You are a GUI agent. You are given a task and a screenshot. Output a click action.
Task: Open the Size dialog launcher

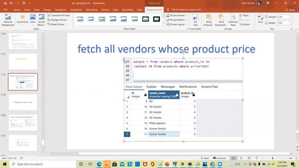[x=292, y=29]
